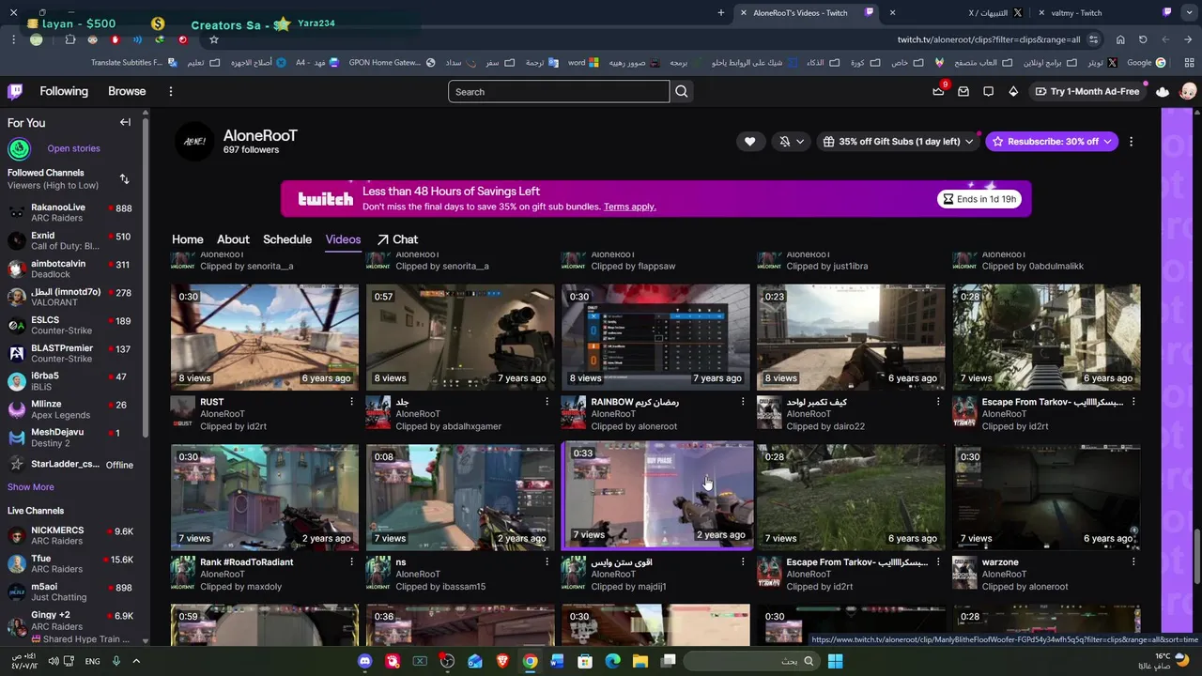Play the RUST clip thumbnail
The image size is (1202, 676).
coord(265,337)
